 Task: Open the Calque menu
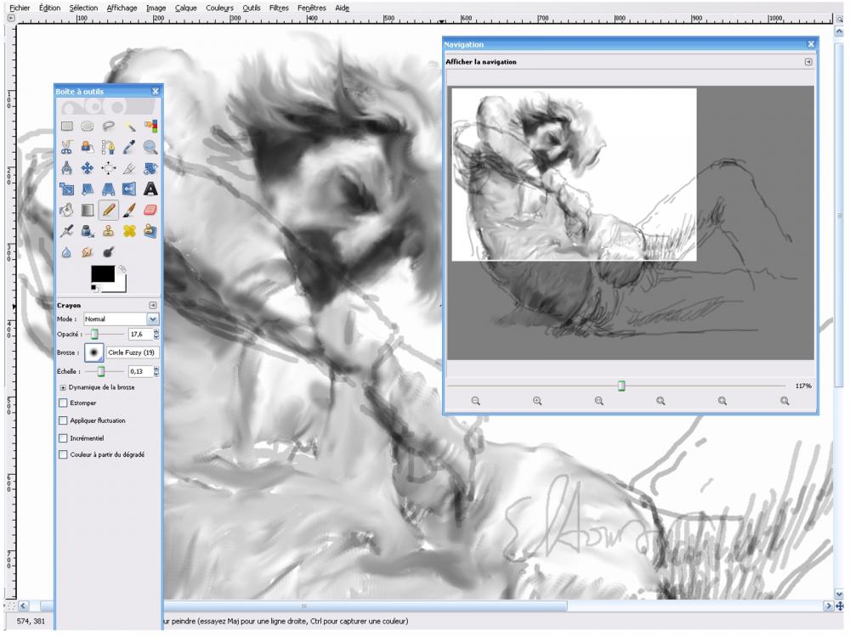185,8
